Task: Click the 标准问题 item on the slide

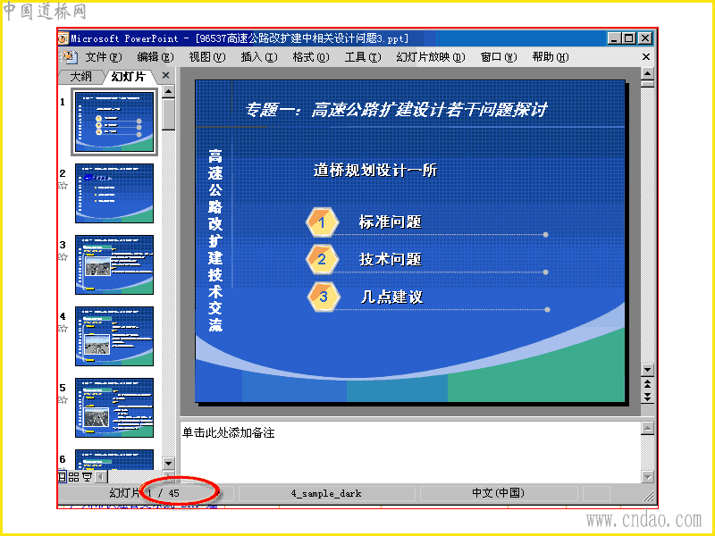Action: 390,222
